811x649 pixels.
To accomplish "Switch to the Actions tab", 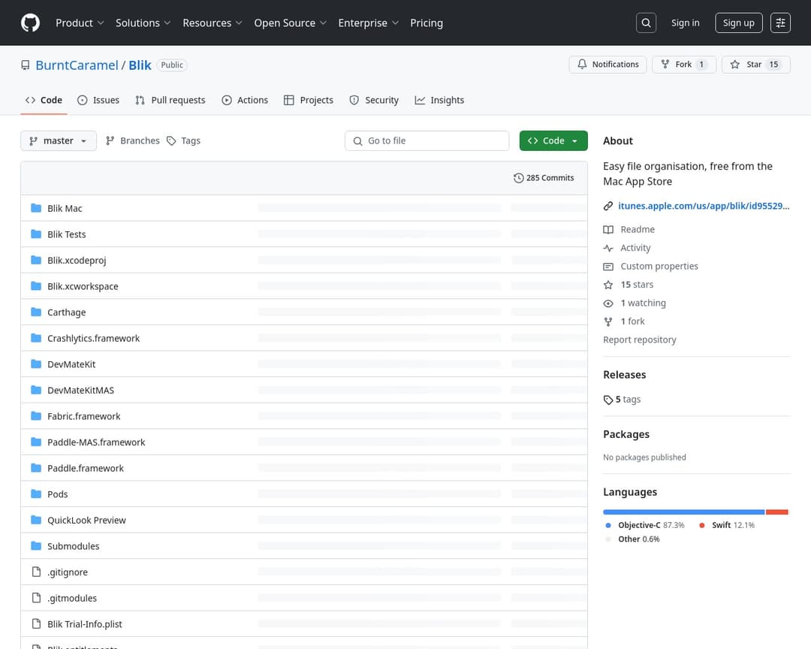I will click(245, 100).
